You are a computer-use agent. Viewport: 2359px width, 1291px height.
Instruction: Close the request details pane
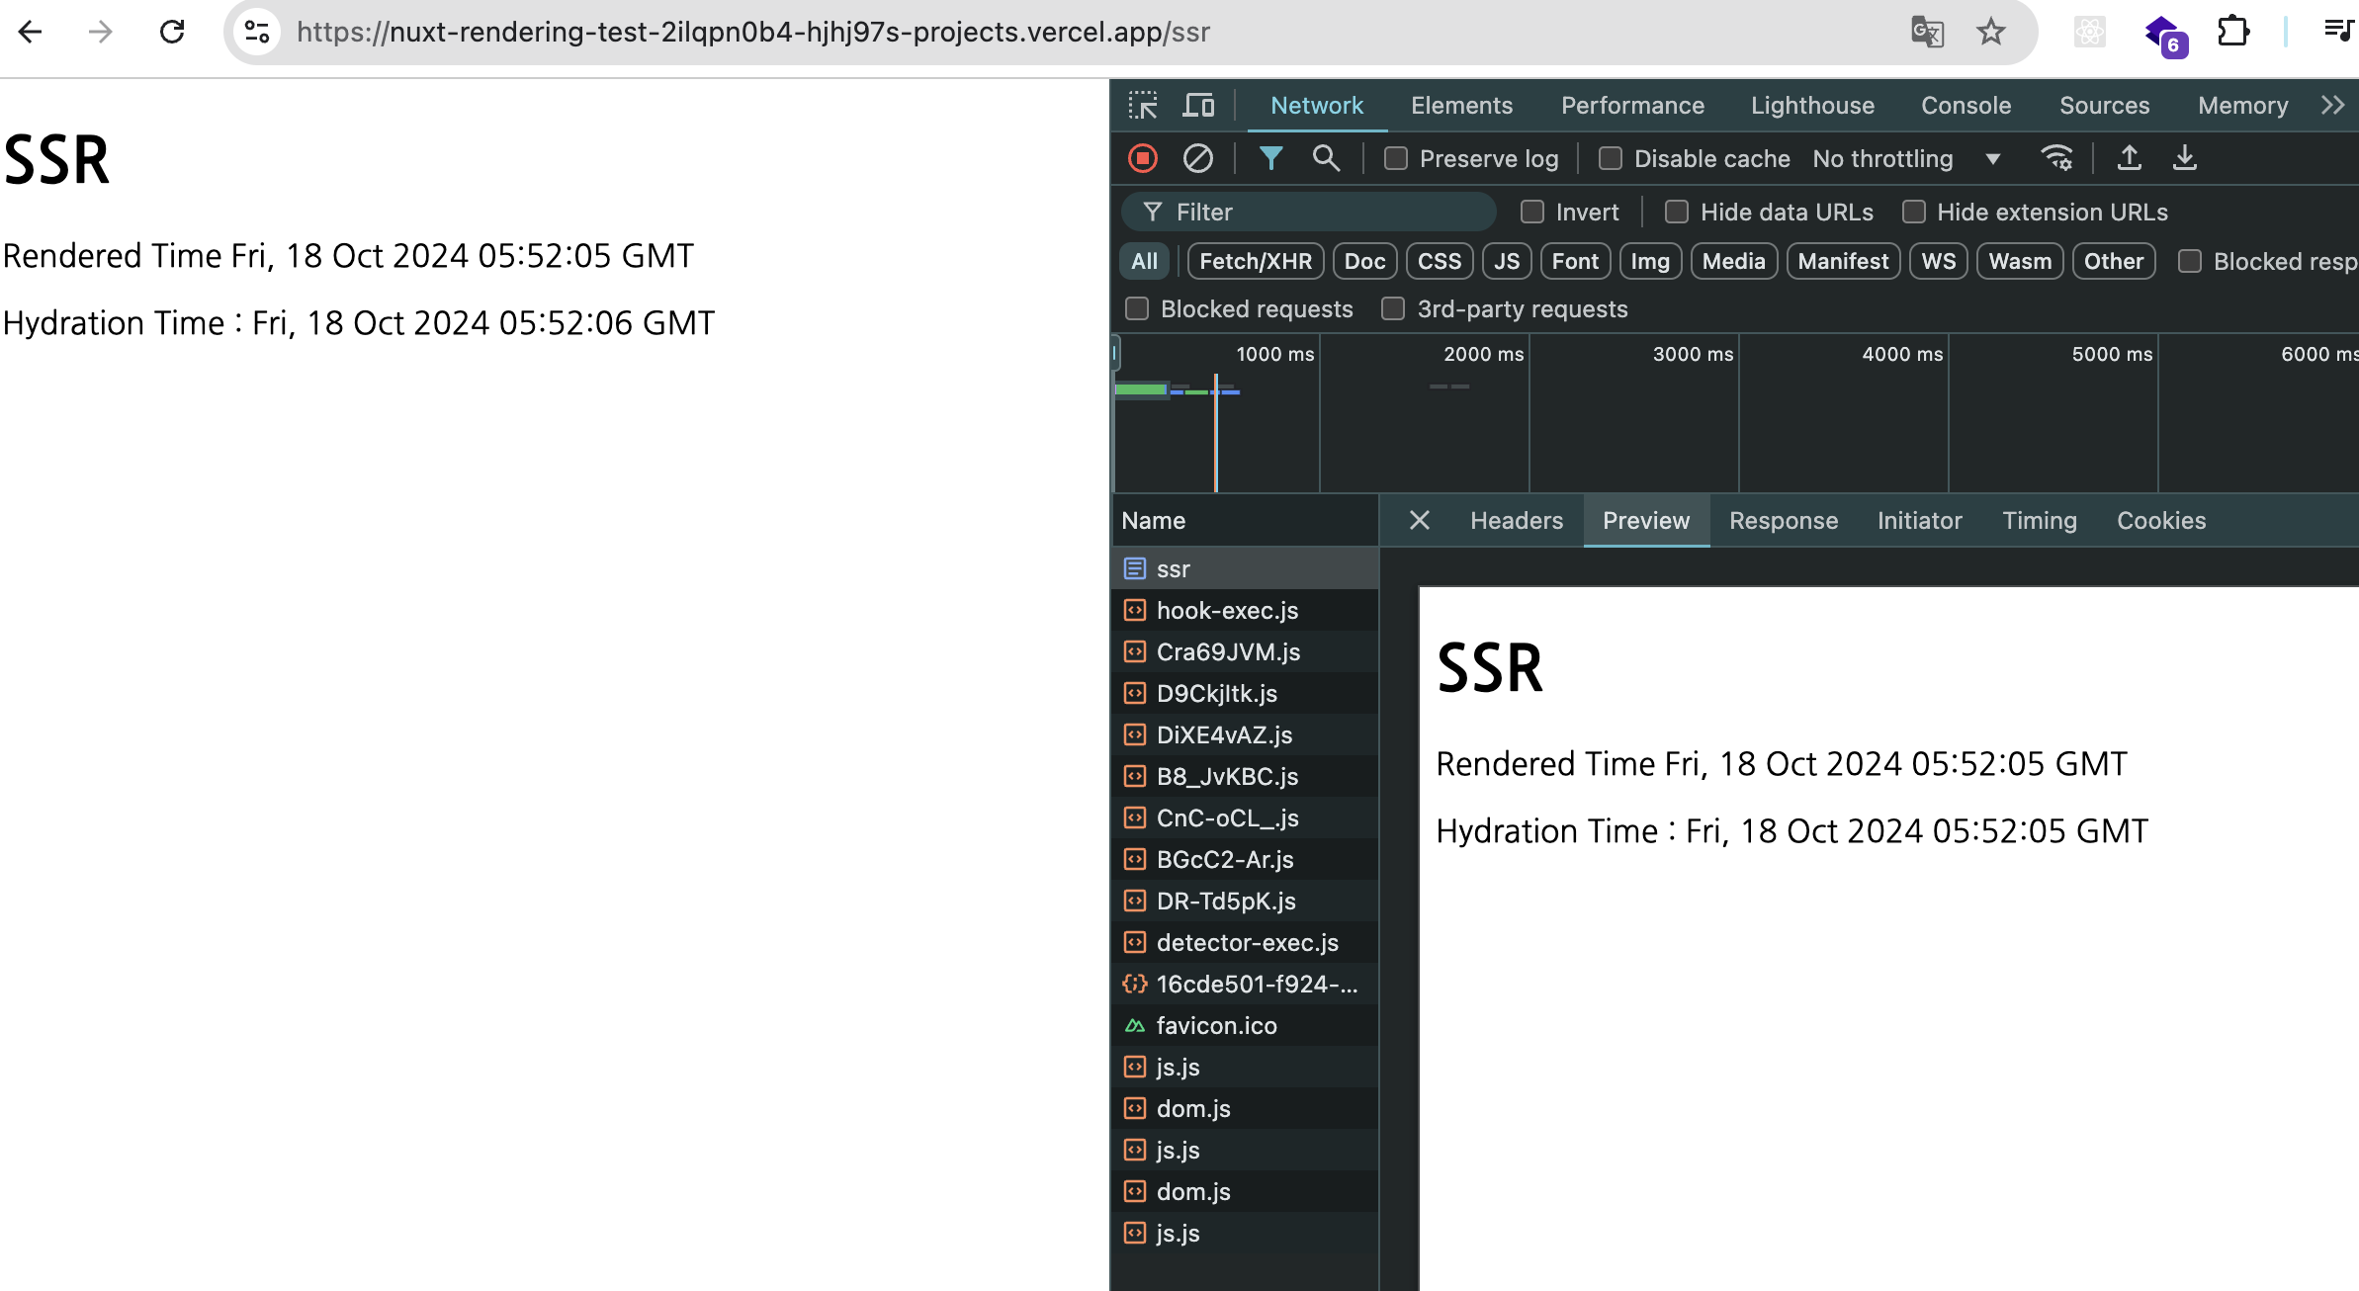tap(1420, 520)
